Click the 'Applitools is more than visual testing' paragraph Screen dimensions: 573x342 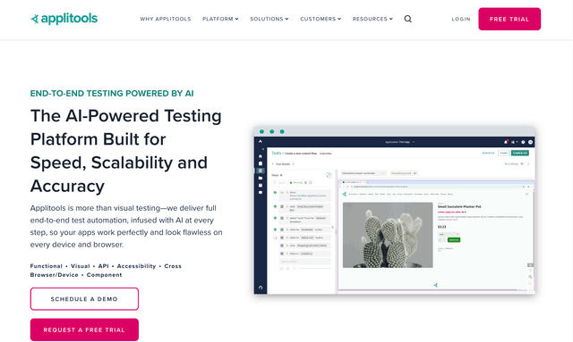[x=126, y=226]
